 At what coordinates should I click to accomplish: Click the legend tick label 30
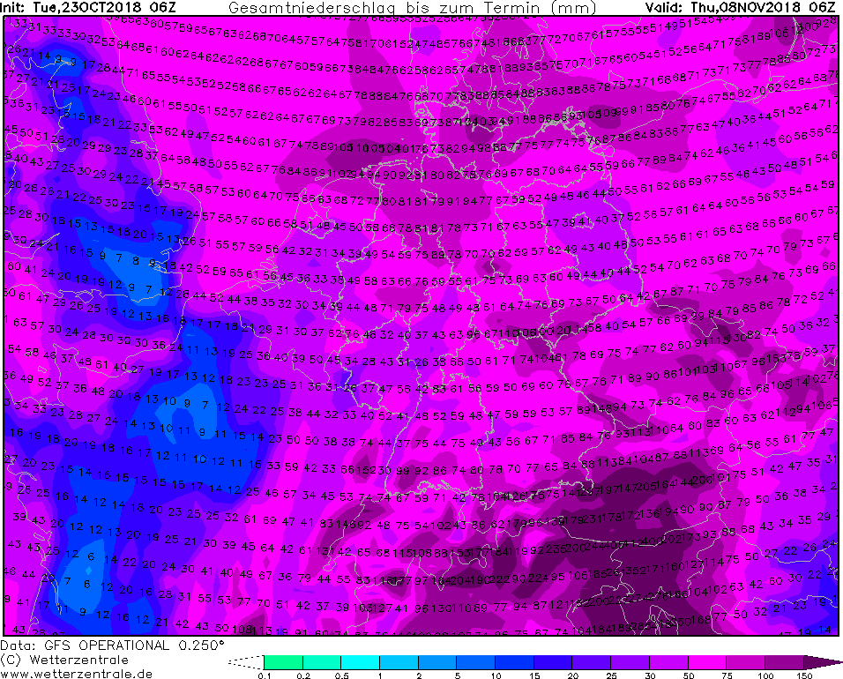pos(650,675)
